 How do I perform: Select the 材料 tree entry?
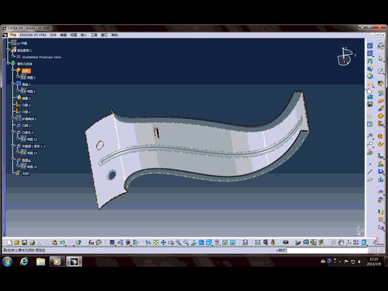click(26, 174)
